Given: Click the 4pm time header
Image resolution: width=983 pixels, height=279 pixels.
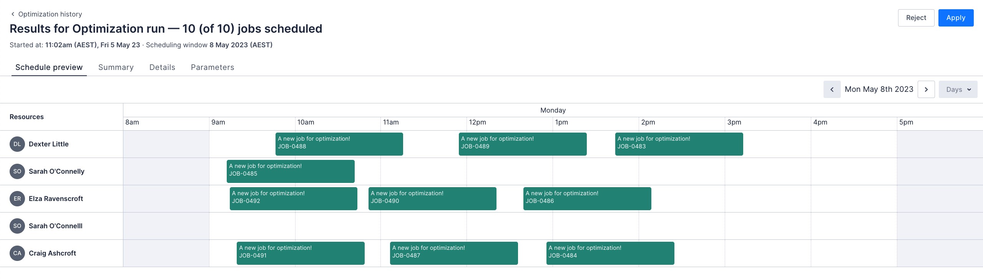Looking at the screenshot, I should click(x=820, y=122).
